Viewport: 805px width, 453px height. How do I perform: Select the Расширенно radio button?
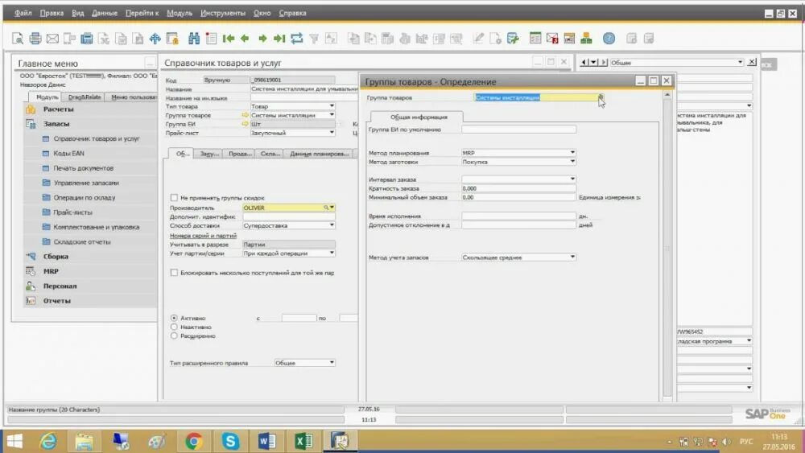tap(174, 336)
